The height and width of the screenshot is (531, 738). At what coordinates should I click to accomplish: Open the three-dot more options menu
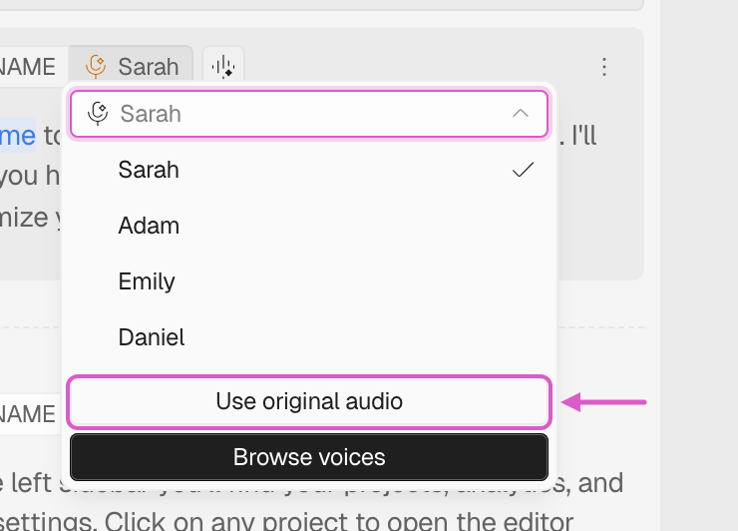coord(604,67)
